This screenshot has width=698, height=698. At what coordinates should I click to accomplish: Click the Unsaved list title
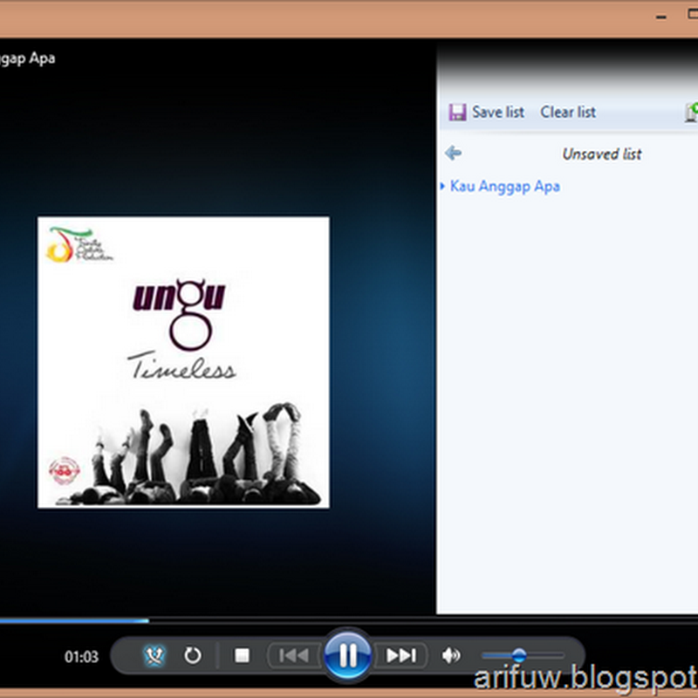coord(602,154)
